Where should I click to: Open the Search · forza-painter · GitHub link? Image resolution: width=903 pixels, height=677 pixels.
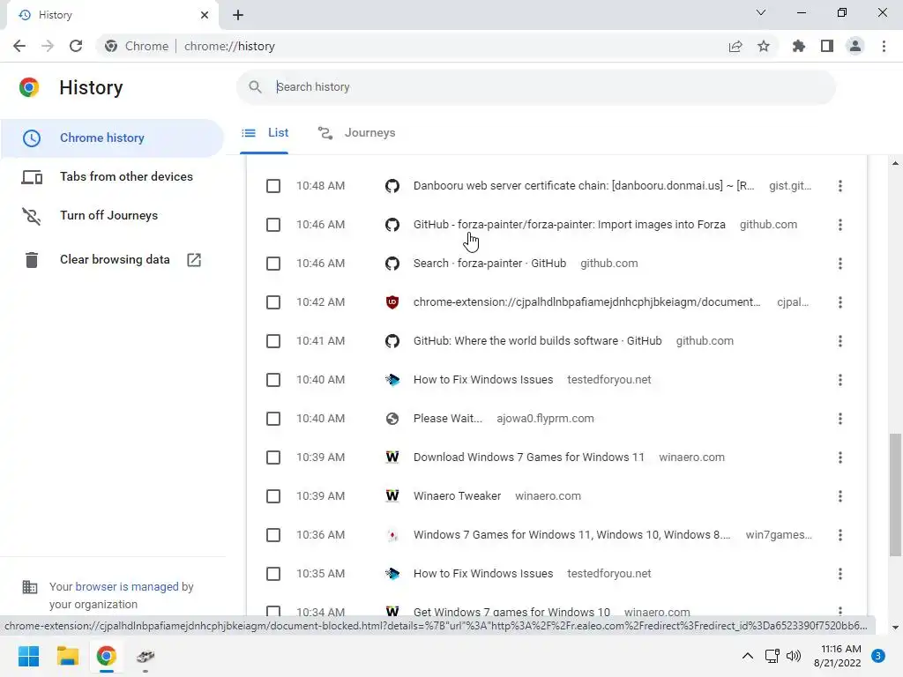pos(489,264)
